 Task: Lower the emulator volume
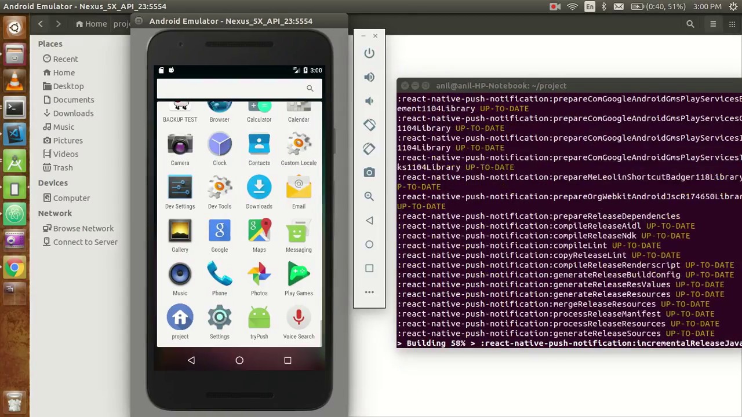point(369,101)
